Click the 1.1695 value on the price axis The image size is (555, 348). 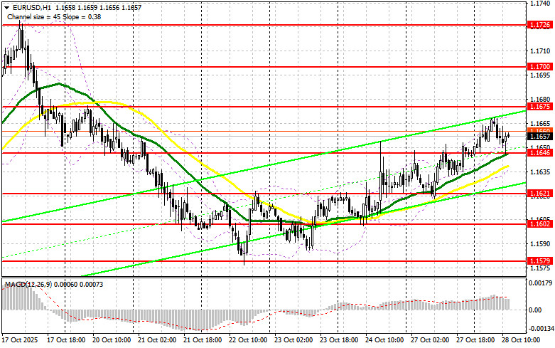tap(541, 75)
